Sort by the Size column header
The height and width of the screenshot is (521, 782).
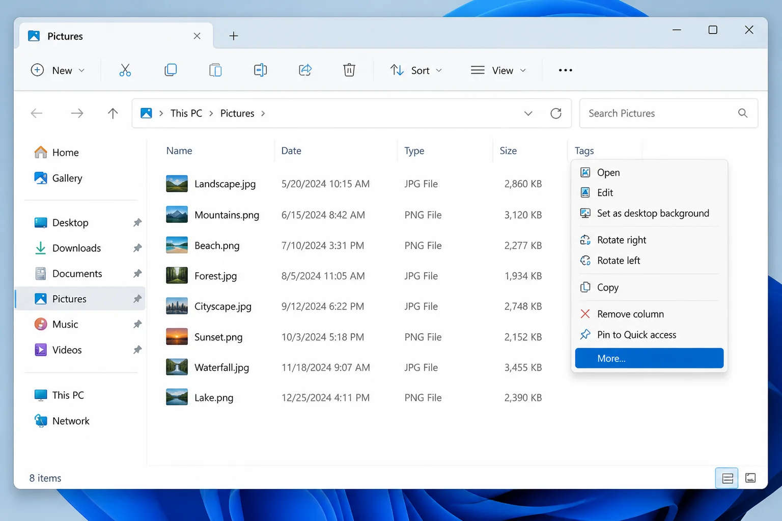tap(508, 151)
